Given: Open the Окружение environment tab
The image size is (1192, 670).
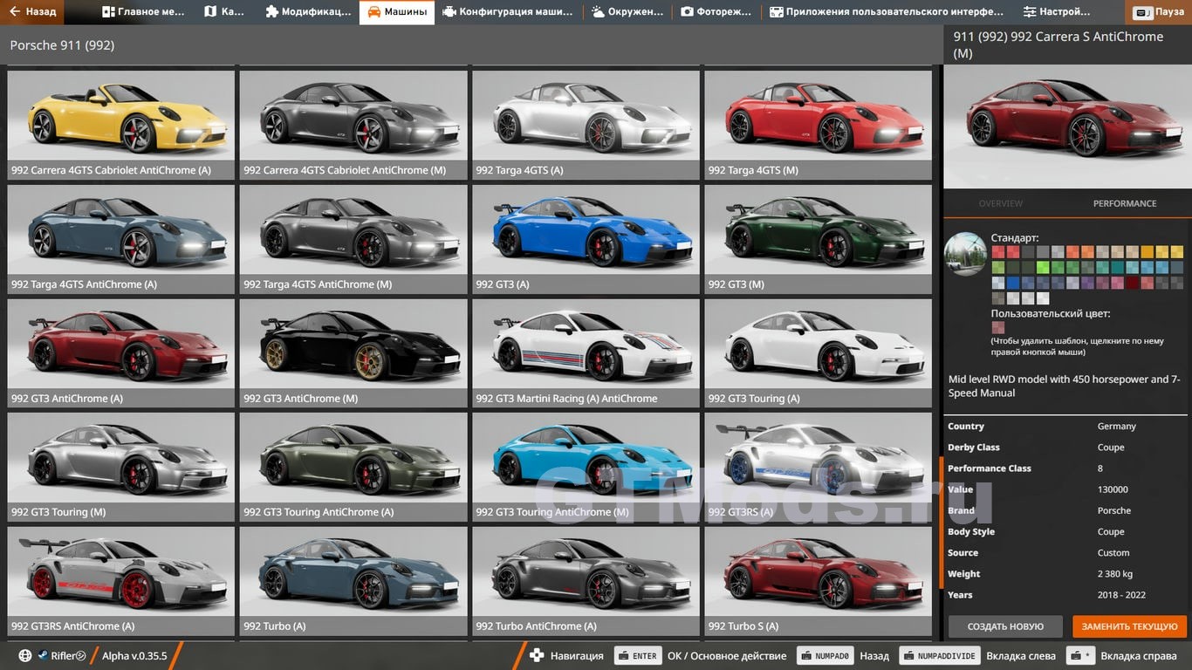Looking at the screenshot, I should point(628,12).
